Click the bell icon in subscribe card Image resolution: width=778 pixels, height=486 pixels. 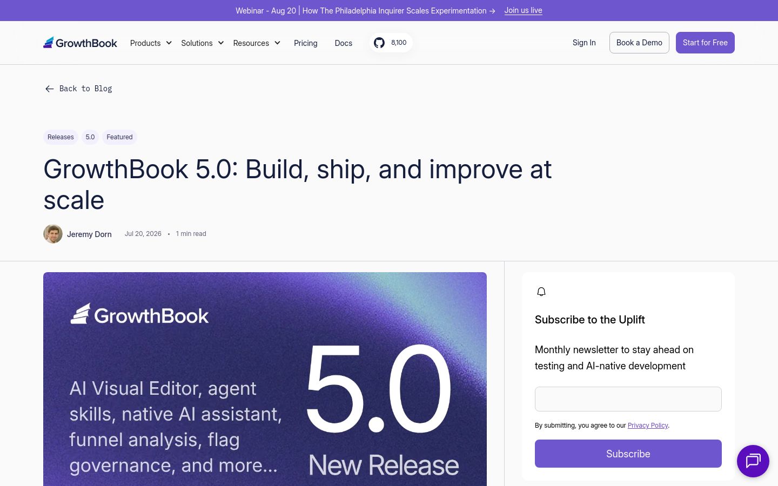pos(541,292)
